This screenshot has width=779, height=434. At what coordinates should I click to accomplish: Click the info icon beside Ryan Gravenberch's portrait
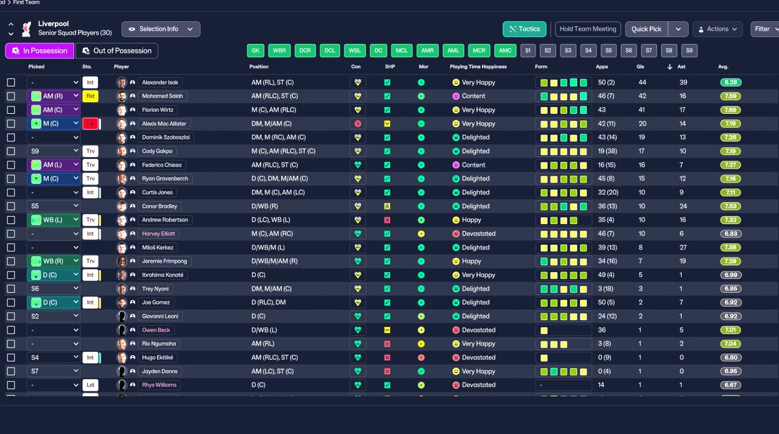[133, 179]
